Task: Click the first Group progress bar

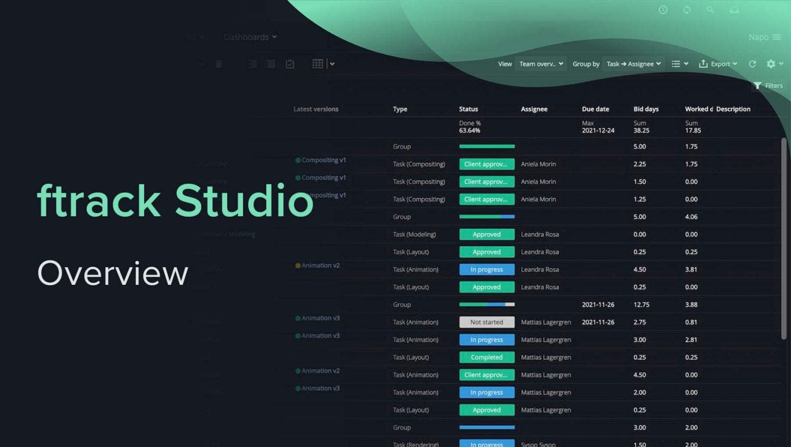Action: click(486, 146)
